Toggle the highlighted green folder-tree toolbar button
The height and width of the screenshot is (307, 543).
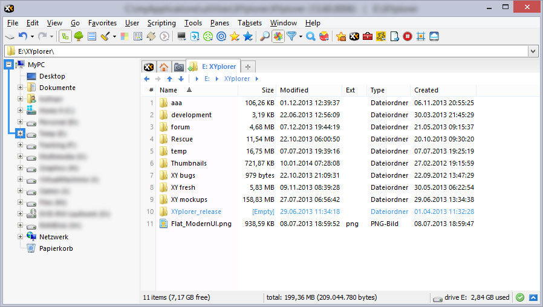[x=65, y=36]
